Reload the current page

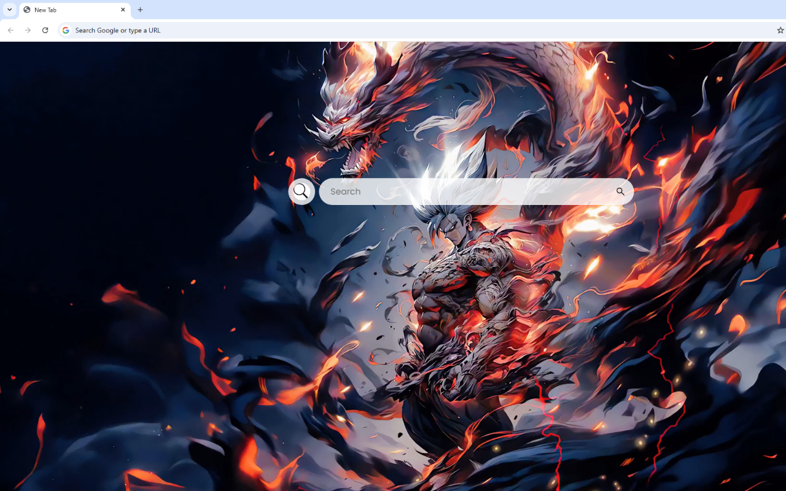[45, 30]
